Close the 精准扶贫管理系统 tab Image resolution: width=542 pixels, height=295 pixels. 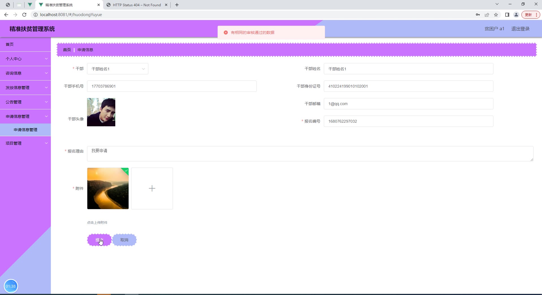pos(99,5)
